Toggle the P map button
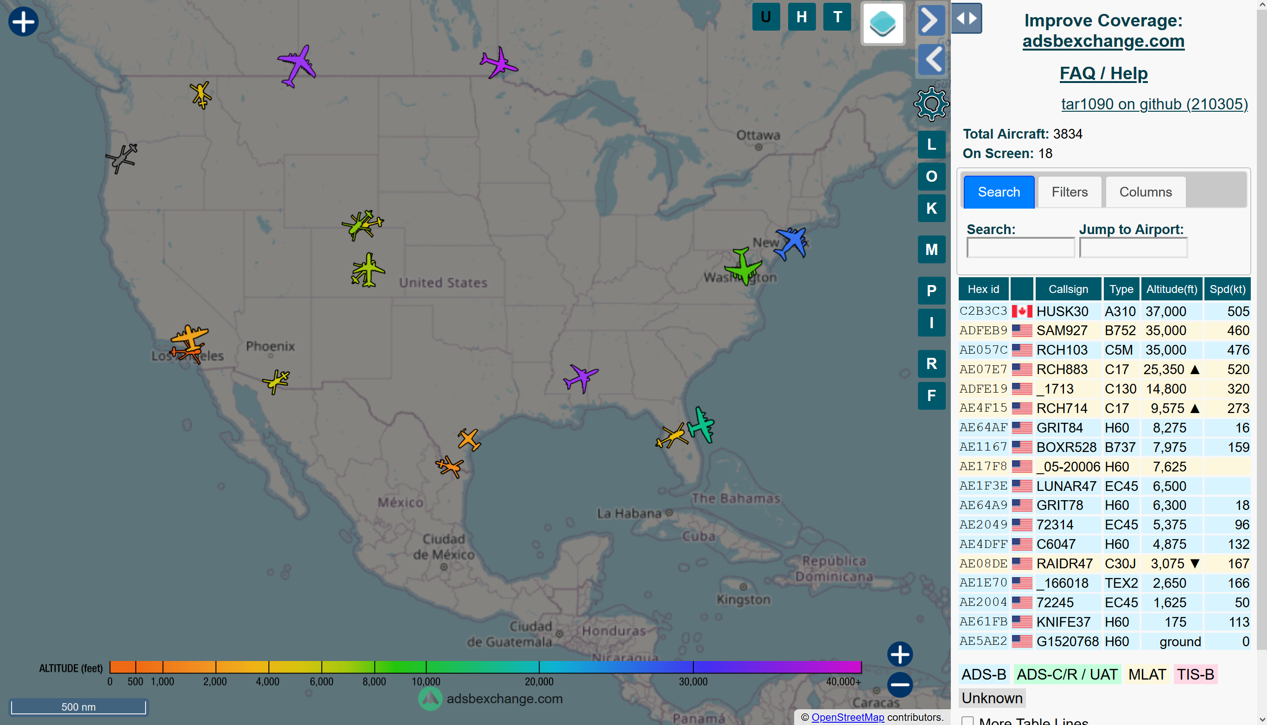Viewport: 1267px width, 725px height. (x=931, y=291)
